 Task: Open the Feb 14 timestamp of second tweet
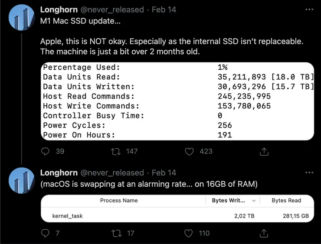[x=164, y=173]
